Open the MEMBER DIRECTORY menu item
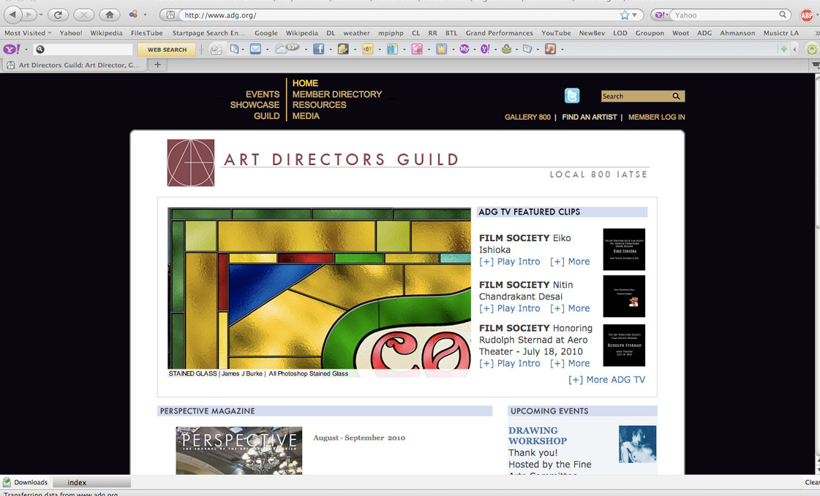The height and width of the screenshot is (496, 820). pyautogui.click(x=336, y=94)
